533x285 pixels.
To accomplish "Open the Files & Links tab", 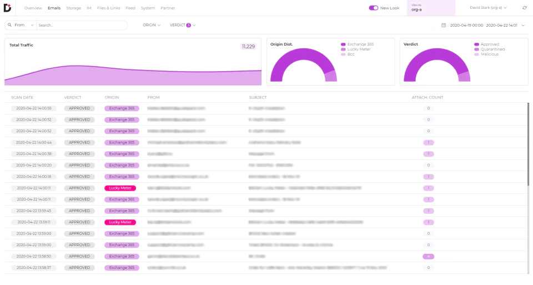I will click(x=108, y=8).
